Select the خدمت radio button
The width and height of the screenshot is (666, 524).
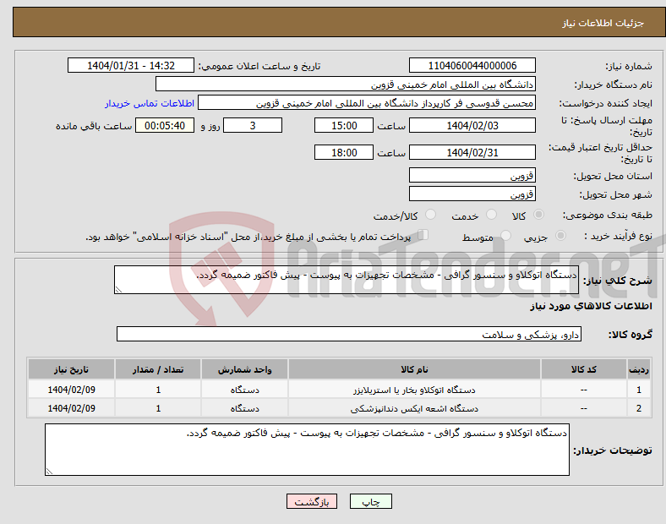coord(491,215)
